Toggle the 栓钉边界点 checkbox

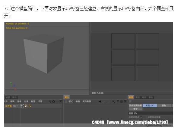(x=141, y=117)
